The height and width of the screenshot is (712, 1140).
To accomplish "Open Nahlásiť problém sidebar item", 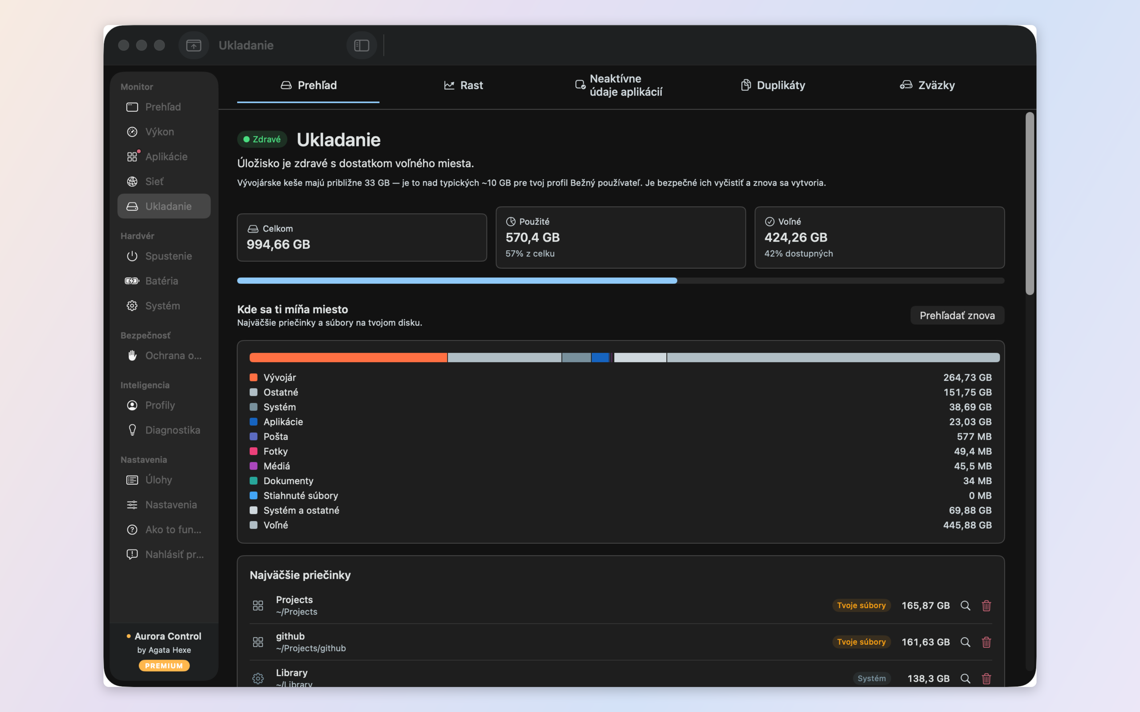I will coord(164,554).
